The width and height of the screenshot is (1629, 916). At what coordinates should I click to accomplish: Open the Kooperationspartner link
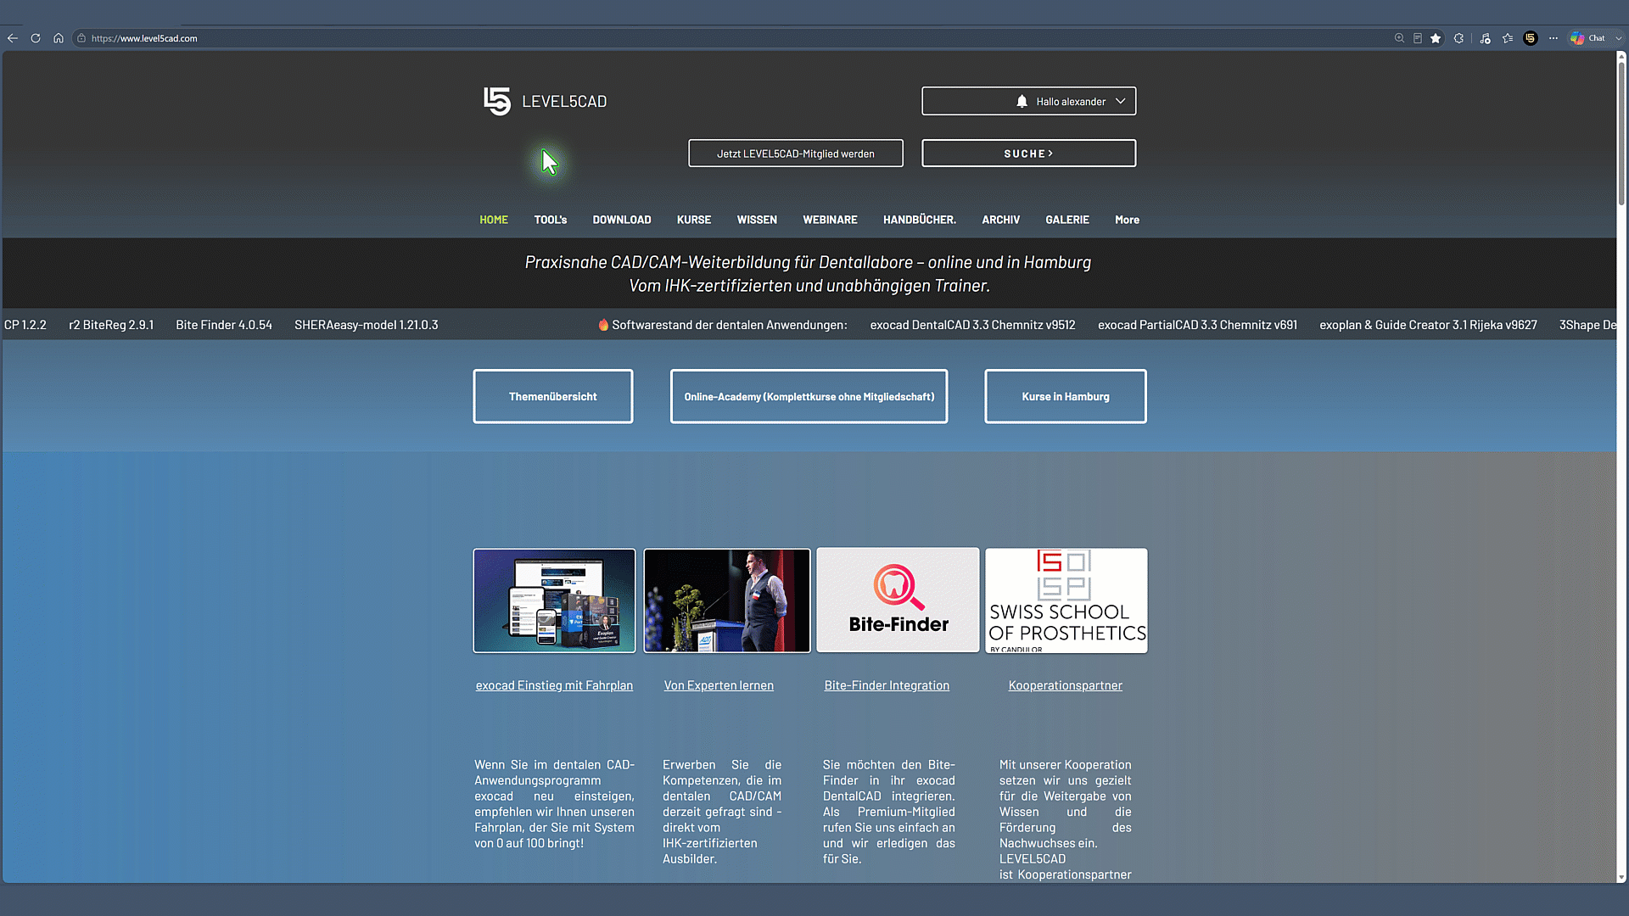pos(1066,685)
